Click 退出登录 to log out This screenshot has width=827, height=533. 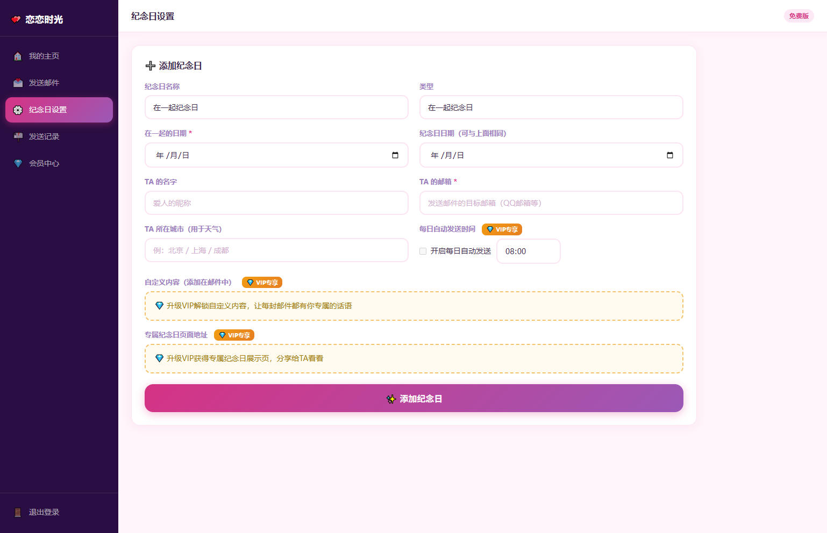[x=59, y=512]
